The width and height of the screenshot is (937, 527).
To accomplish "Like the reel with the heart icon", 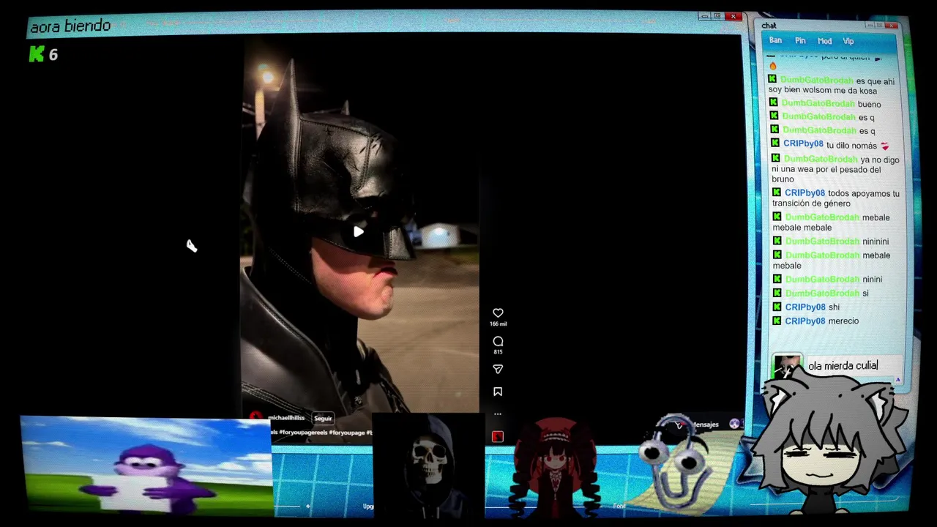I will coord(498,313).
